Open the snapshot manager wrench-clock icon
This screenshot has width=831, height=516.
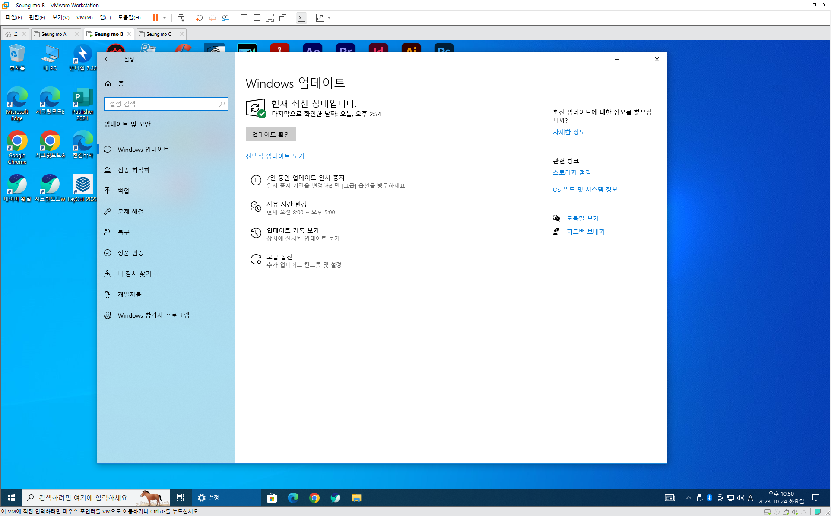tap(225, 18)
